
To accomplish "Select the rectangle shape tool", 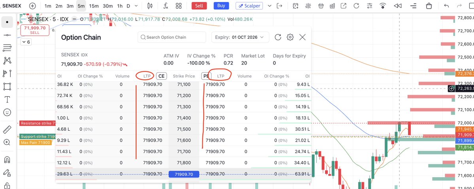I will 7,86.
